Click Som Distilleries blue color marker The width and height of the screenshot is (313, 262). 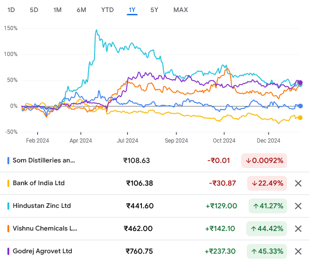click(x=8, y=161)
